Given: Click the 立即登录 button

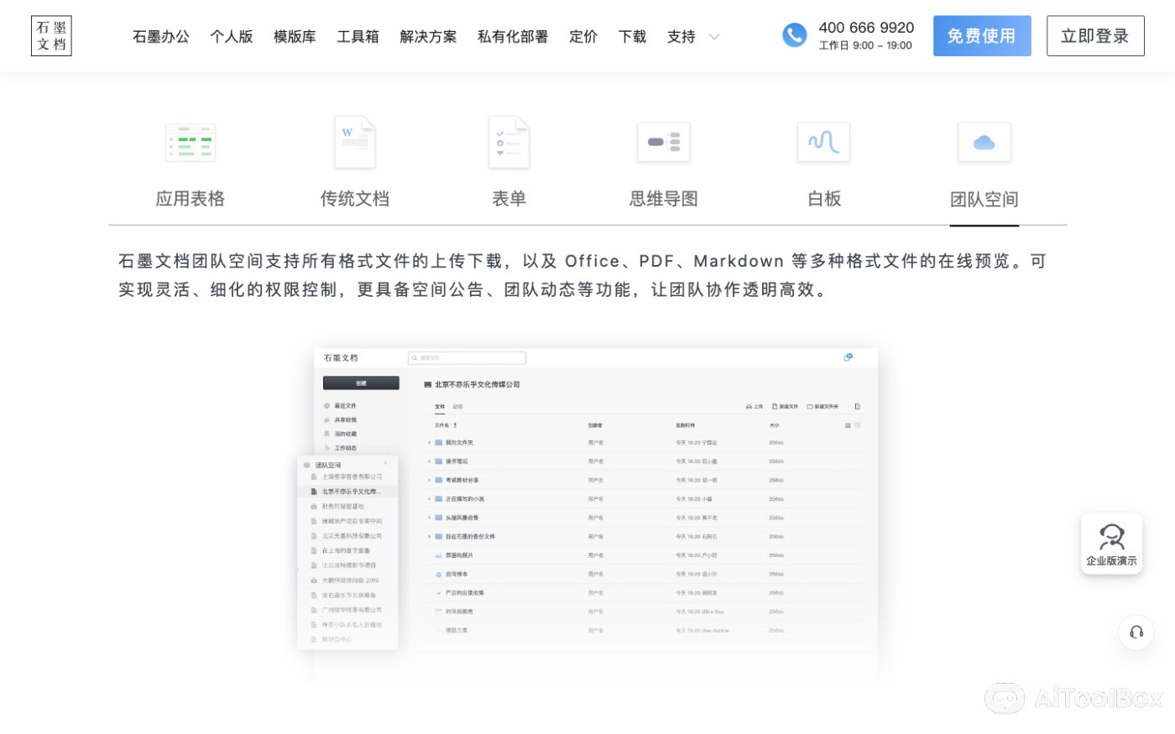Looking at the screenshot, I should (1094, 35).
